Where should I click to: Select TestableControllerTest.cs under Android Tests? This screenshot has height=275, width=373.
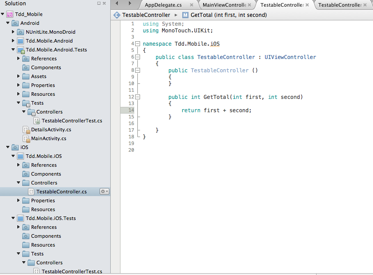(x=72, y=121)
